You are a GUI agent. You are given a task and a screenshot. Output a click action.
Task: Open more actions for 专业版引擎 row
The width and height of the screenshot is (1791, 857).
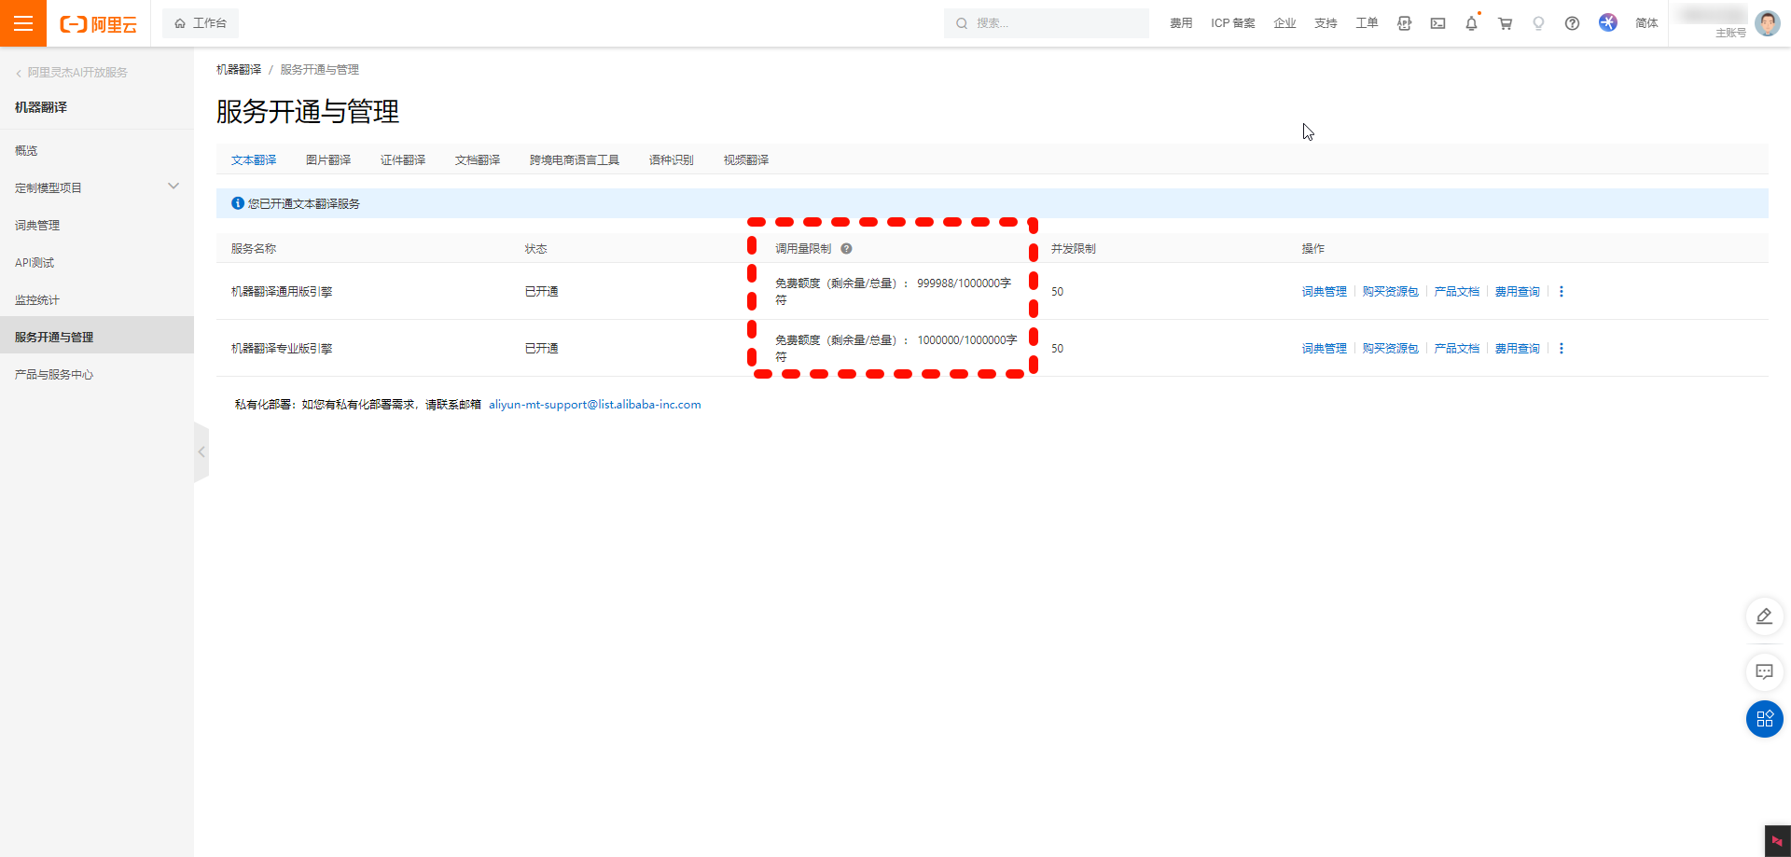pos(1562,349)
